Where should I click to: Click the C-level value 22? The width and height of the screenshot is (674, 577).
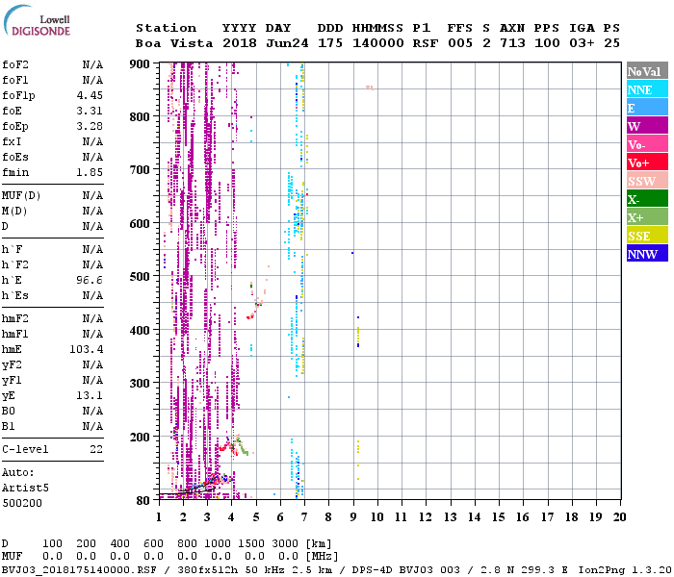pyautogui.click(x=96, y=449)
